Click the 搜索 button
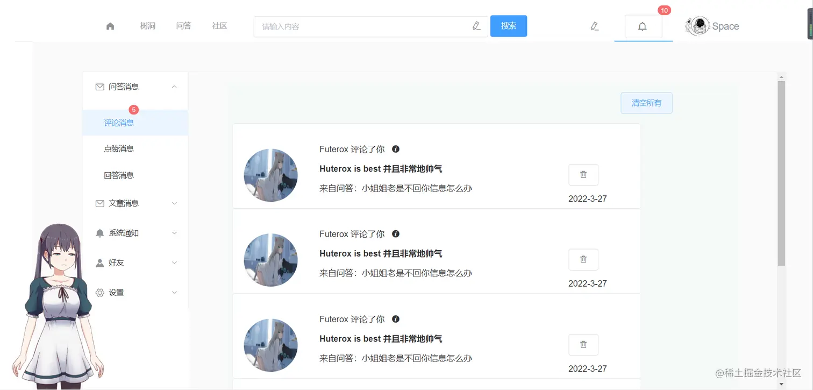This screenshot has height=390, width=813. 508,26
